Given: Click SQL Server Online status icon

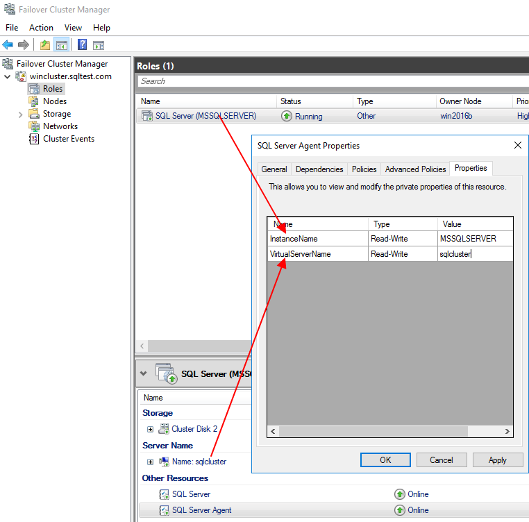Looking at the screenshot, I should coord(399,494).
